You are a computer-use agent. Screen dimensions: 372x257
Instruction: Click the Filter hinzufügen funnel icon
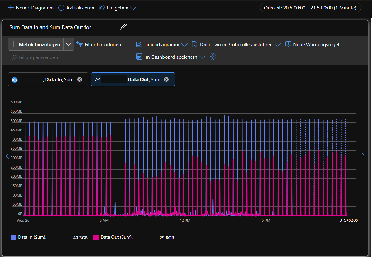pyautogui.click(x=79, y=44)
